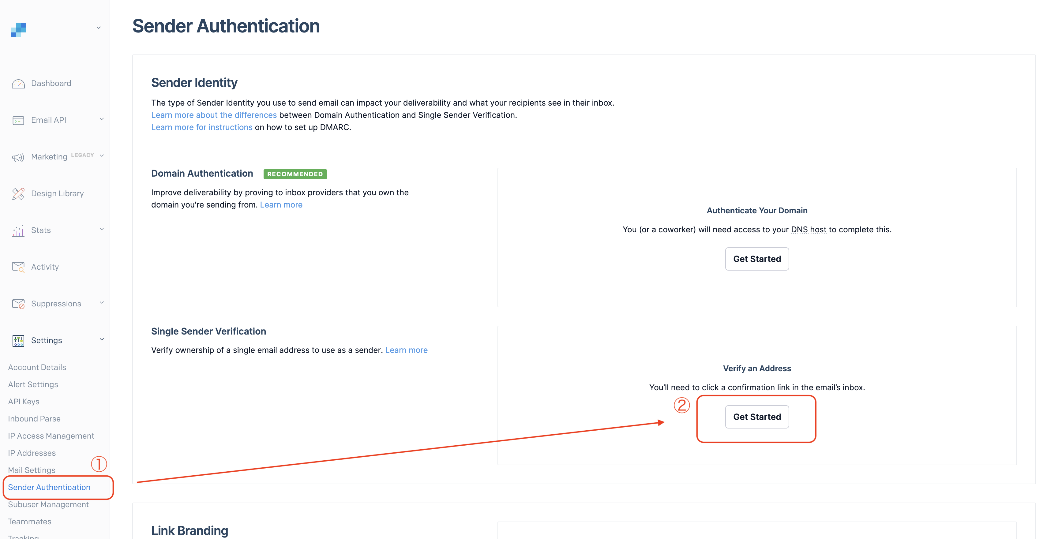The height and width of the screenshot is (539, 1058).
Task: Click Get Started under Verify an Address
Action: coord(756,417)
